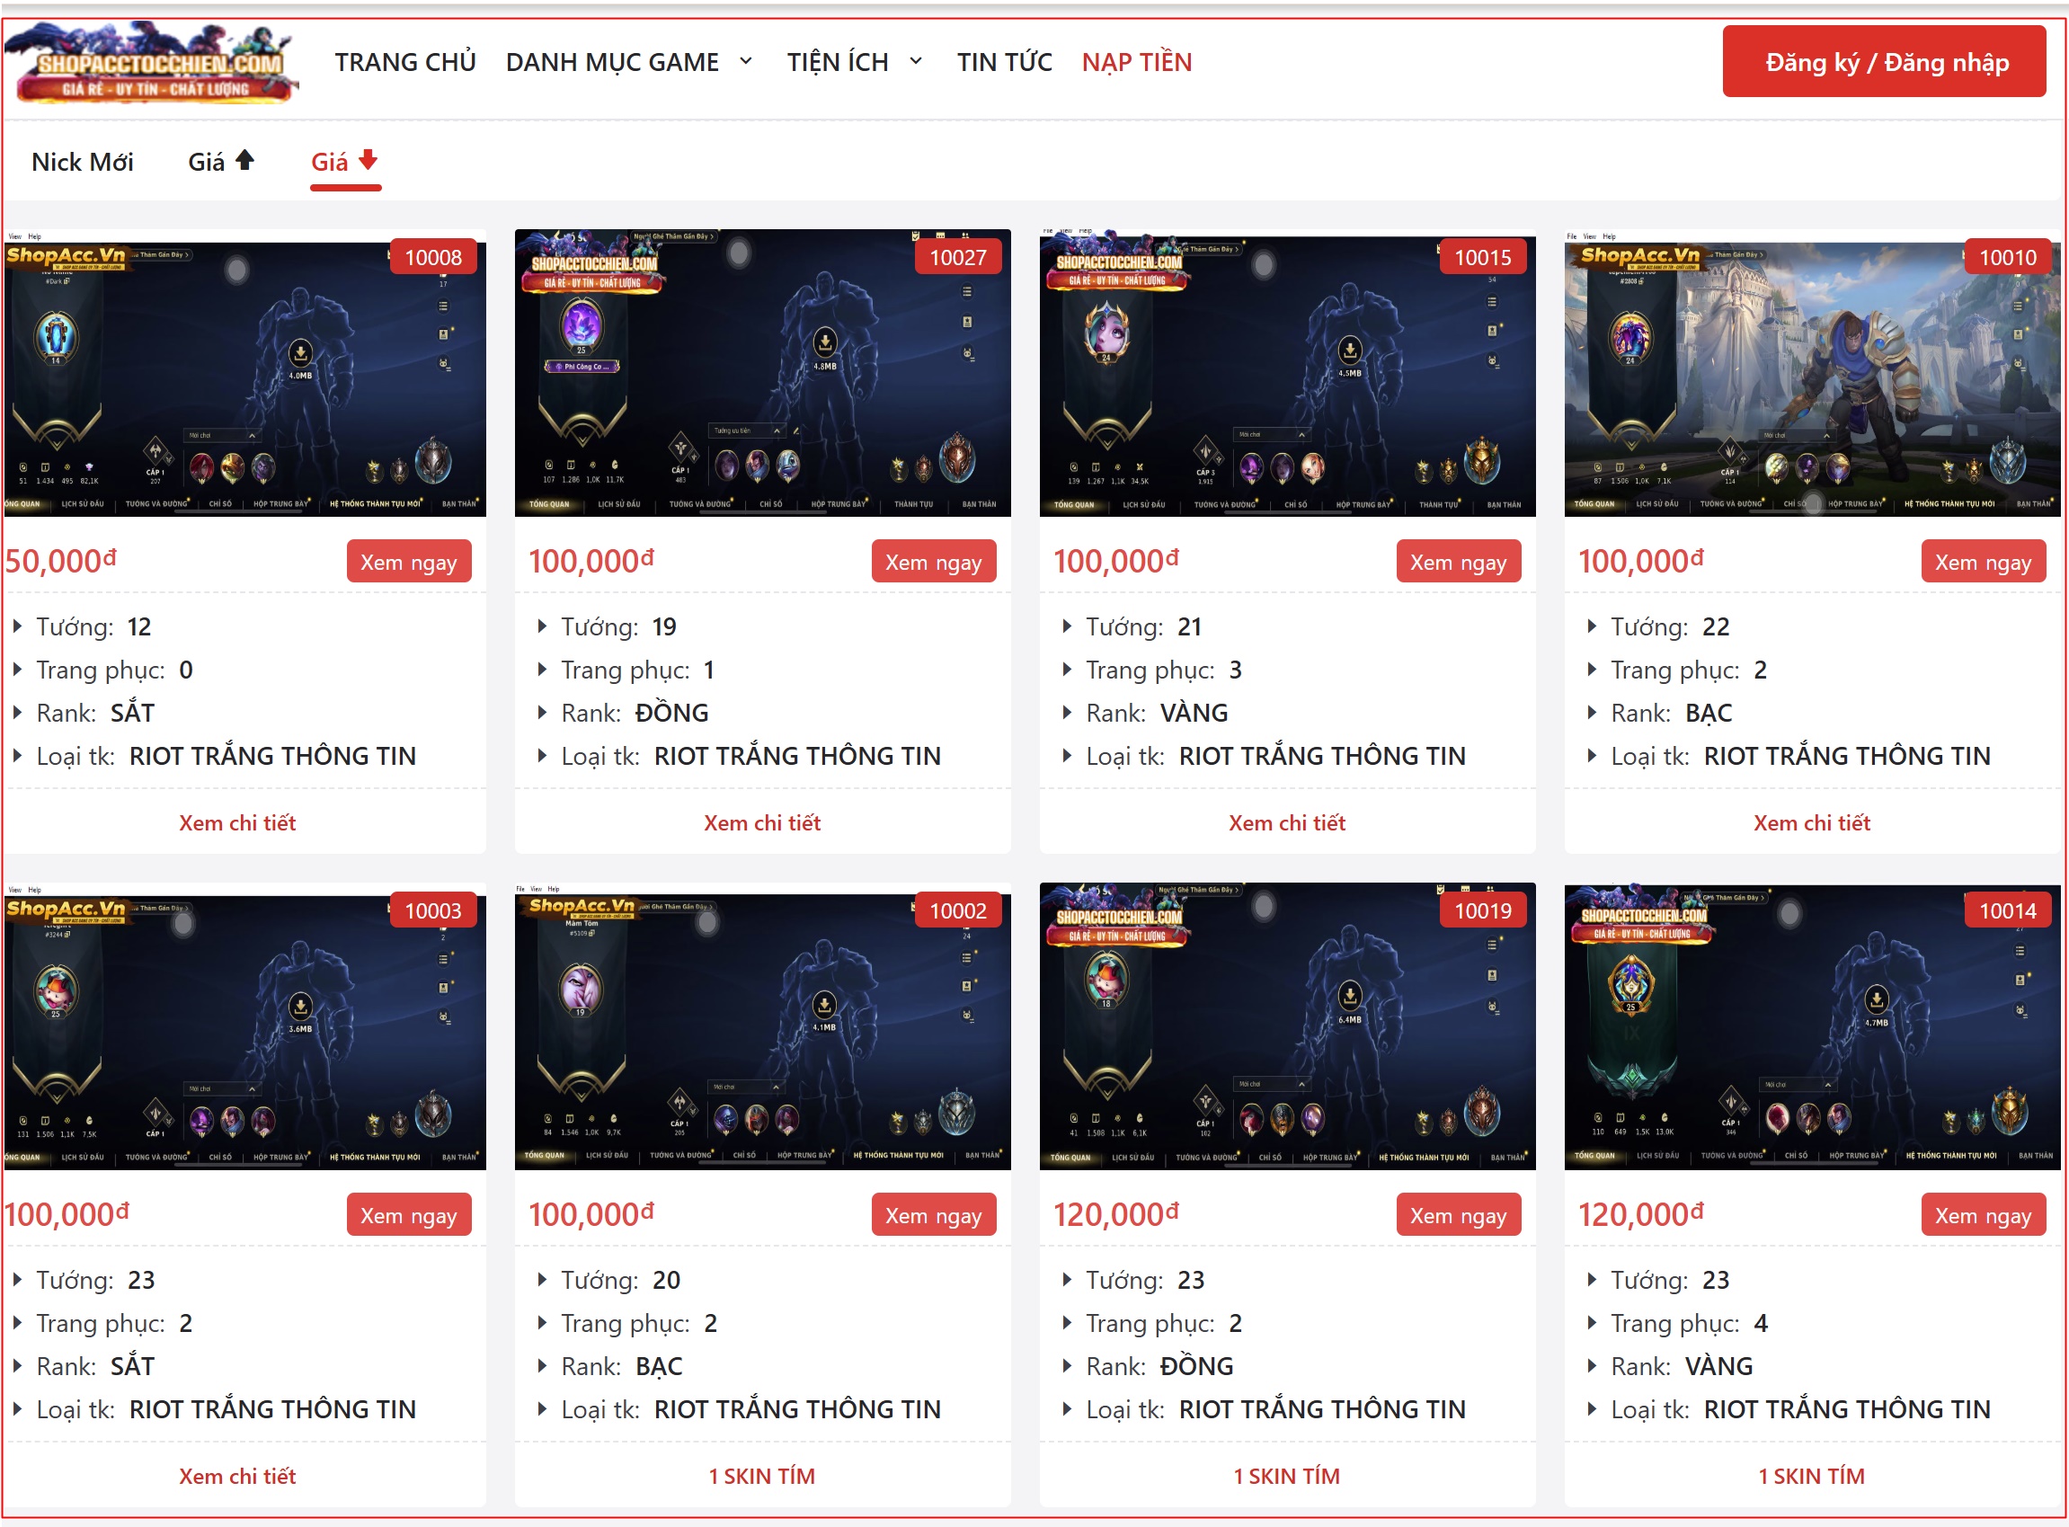Click Xem ngay for account 10027

coord(934,562)
